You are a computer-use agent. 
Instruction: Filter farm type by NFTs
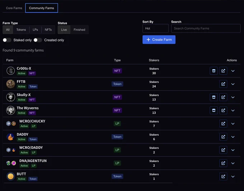pos(48,30)
